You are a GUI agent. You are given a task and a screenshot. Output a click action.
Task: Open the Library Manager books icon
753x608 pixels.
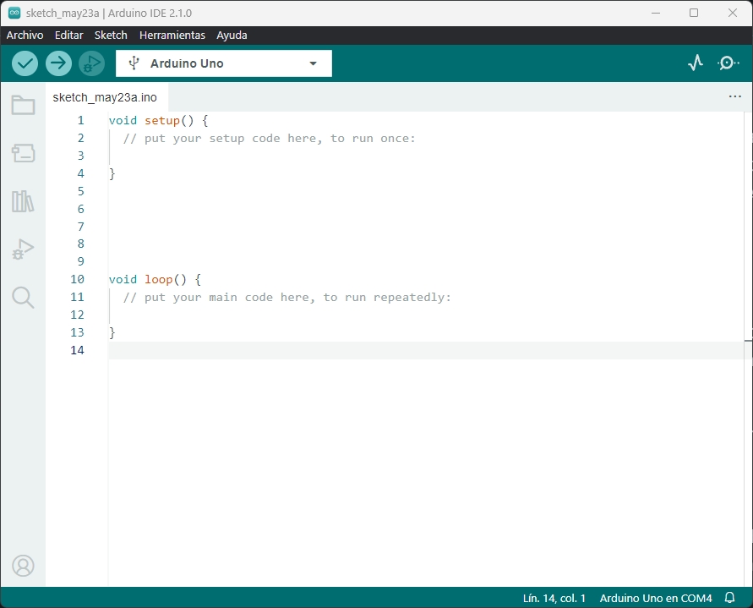[x=23, y=201]
